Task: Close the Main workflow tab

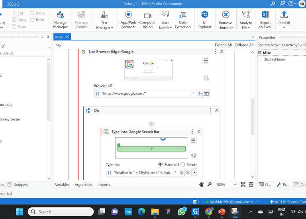Action: (x=67, y=37)
